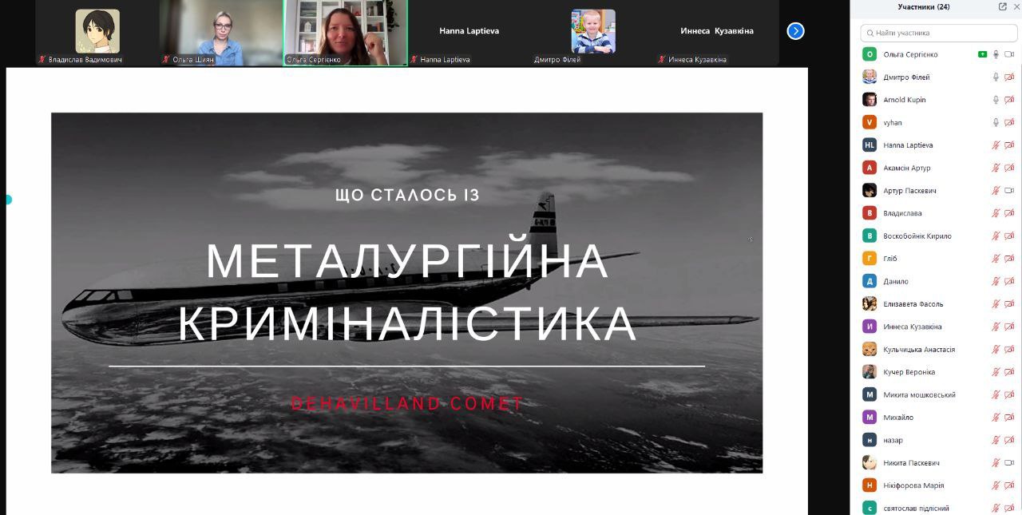This screenshot has height=515, width=1022.
Task: Click the avatar of Воскобойнік Кирило
Action: (869, 236)
